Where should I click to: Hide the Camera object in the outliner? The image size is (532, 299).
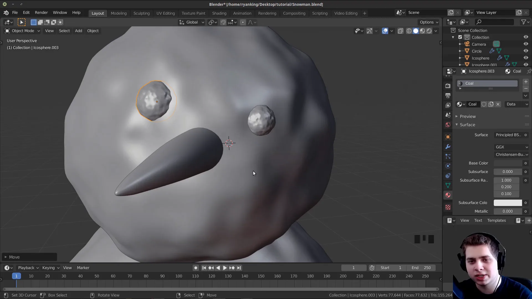pos(526,44)
